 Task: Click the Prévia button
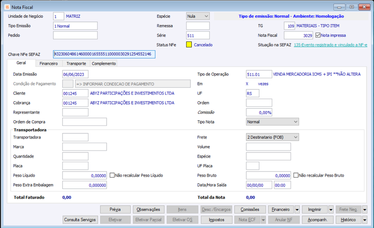(x=115, y=209)
